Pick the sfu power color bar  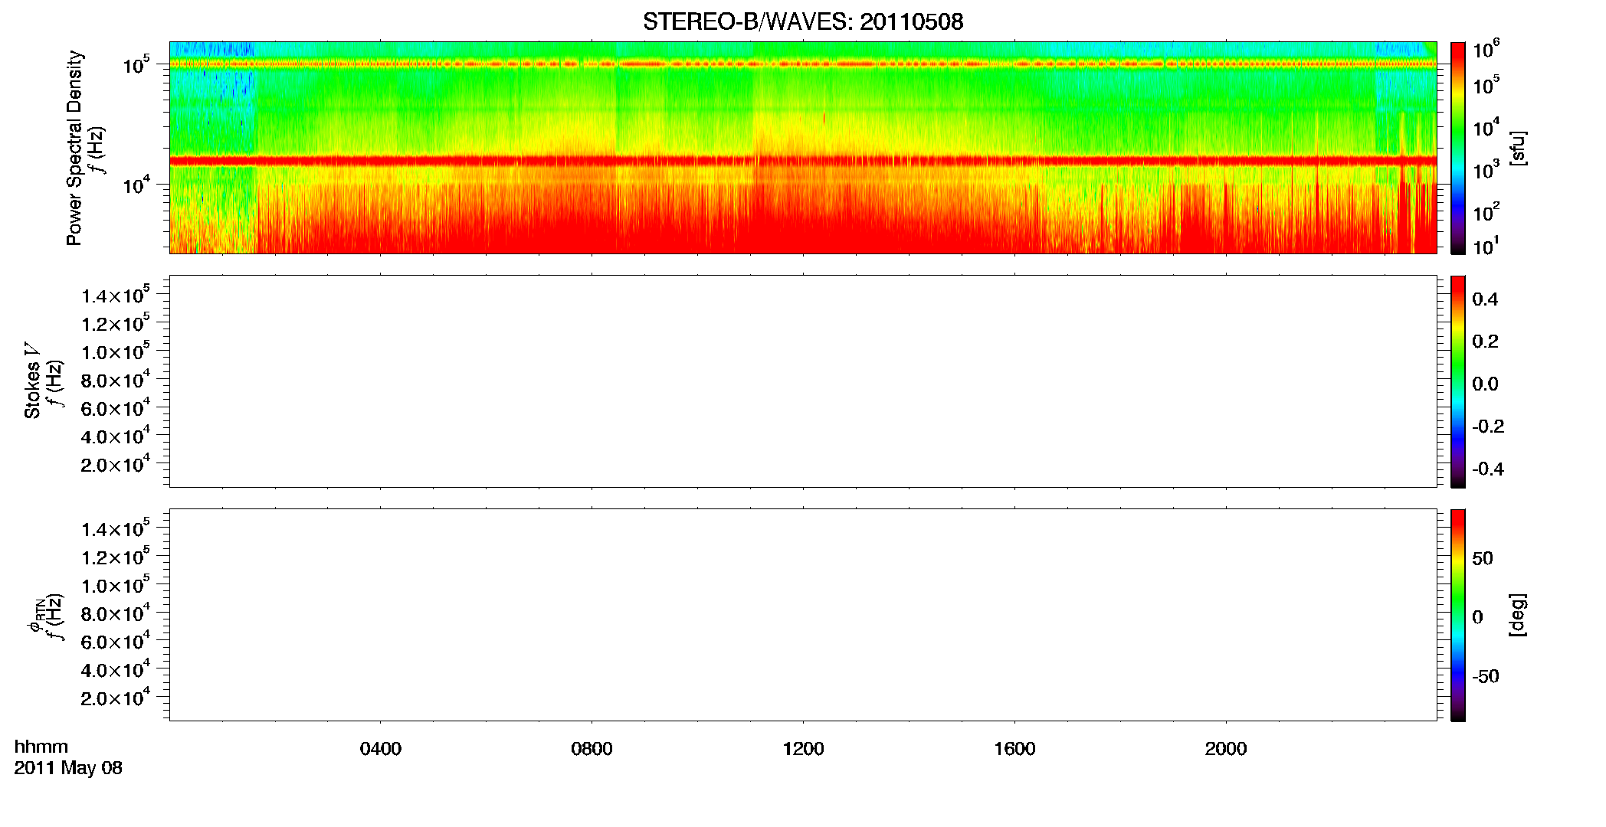coord(1457,148)
